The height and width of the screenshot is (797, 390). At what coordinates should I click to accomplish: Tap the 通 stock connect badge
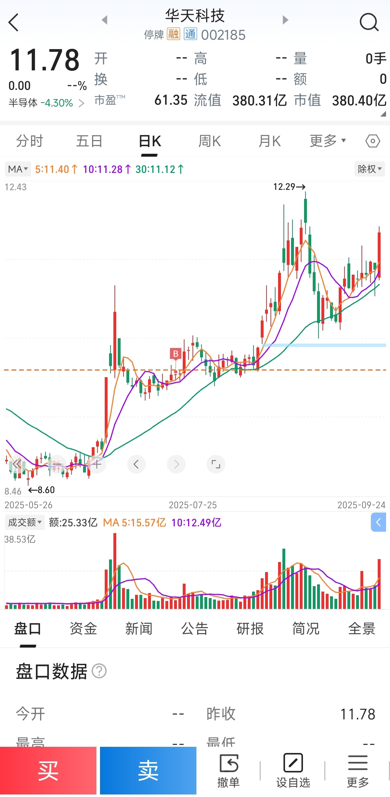pos(190,34)
